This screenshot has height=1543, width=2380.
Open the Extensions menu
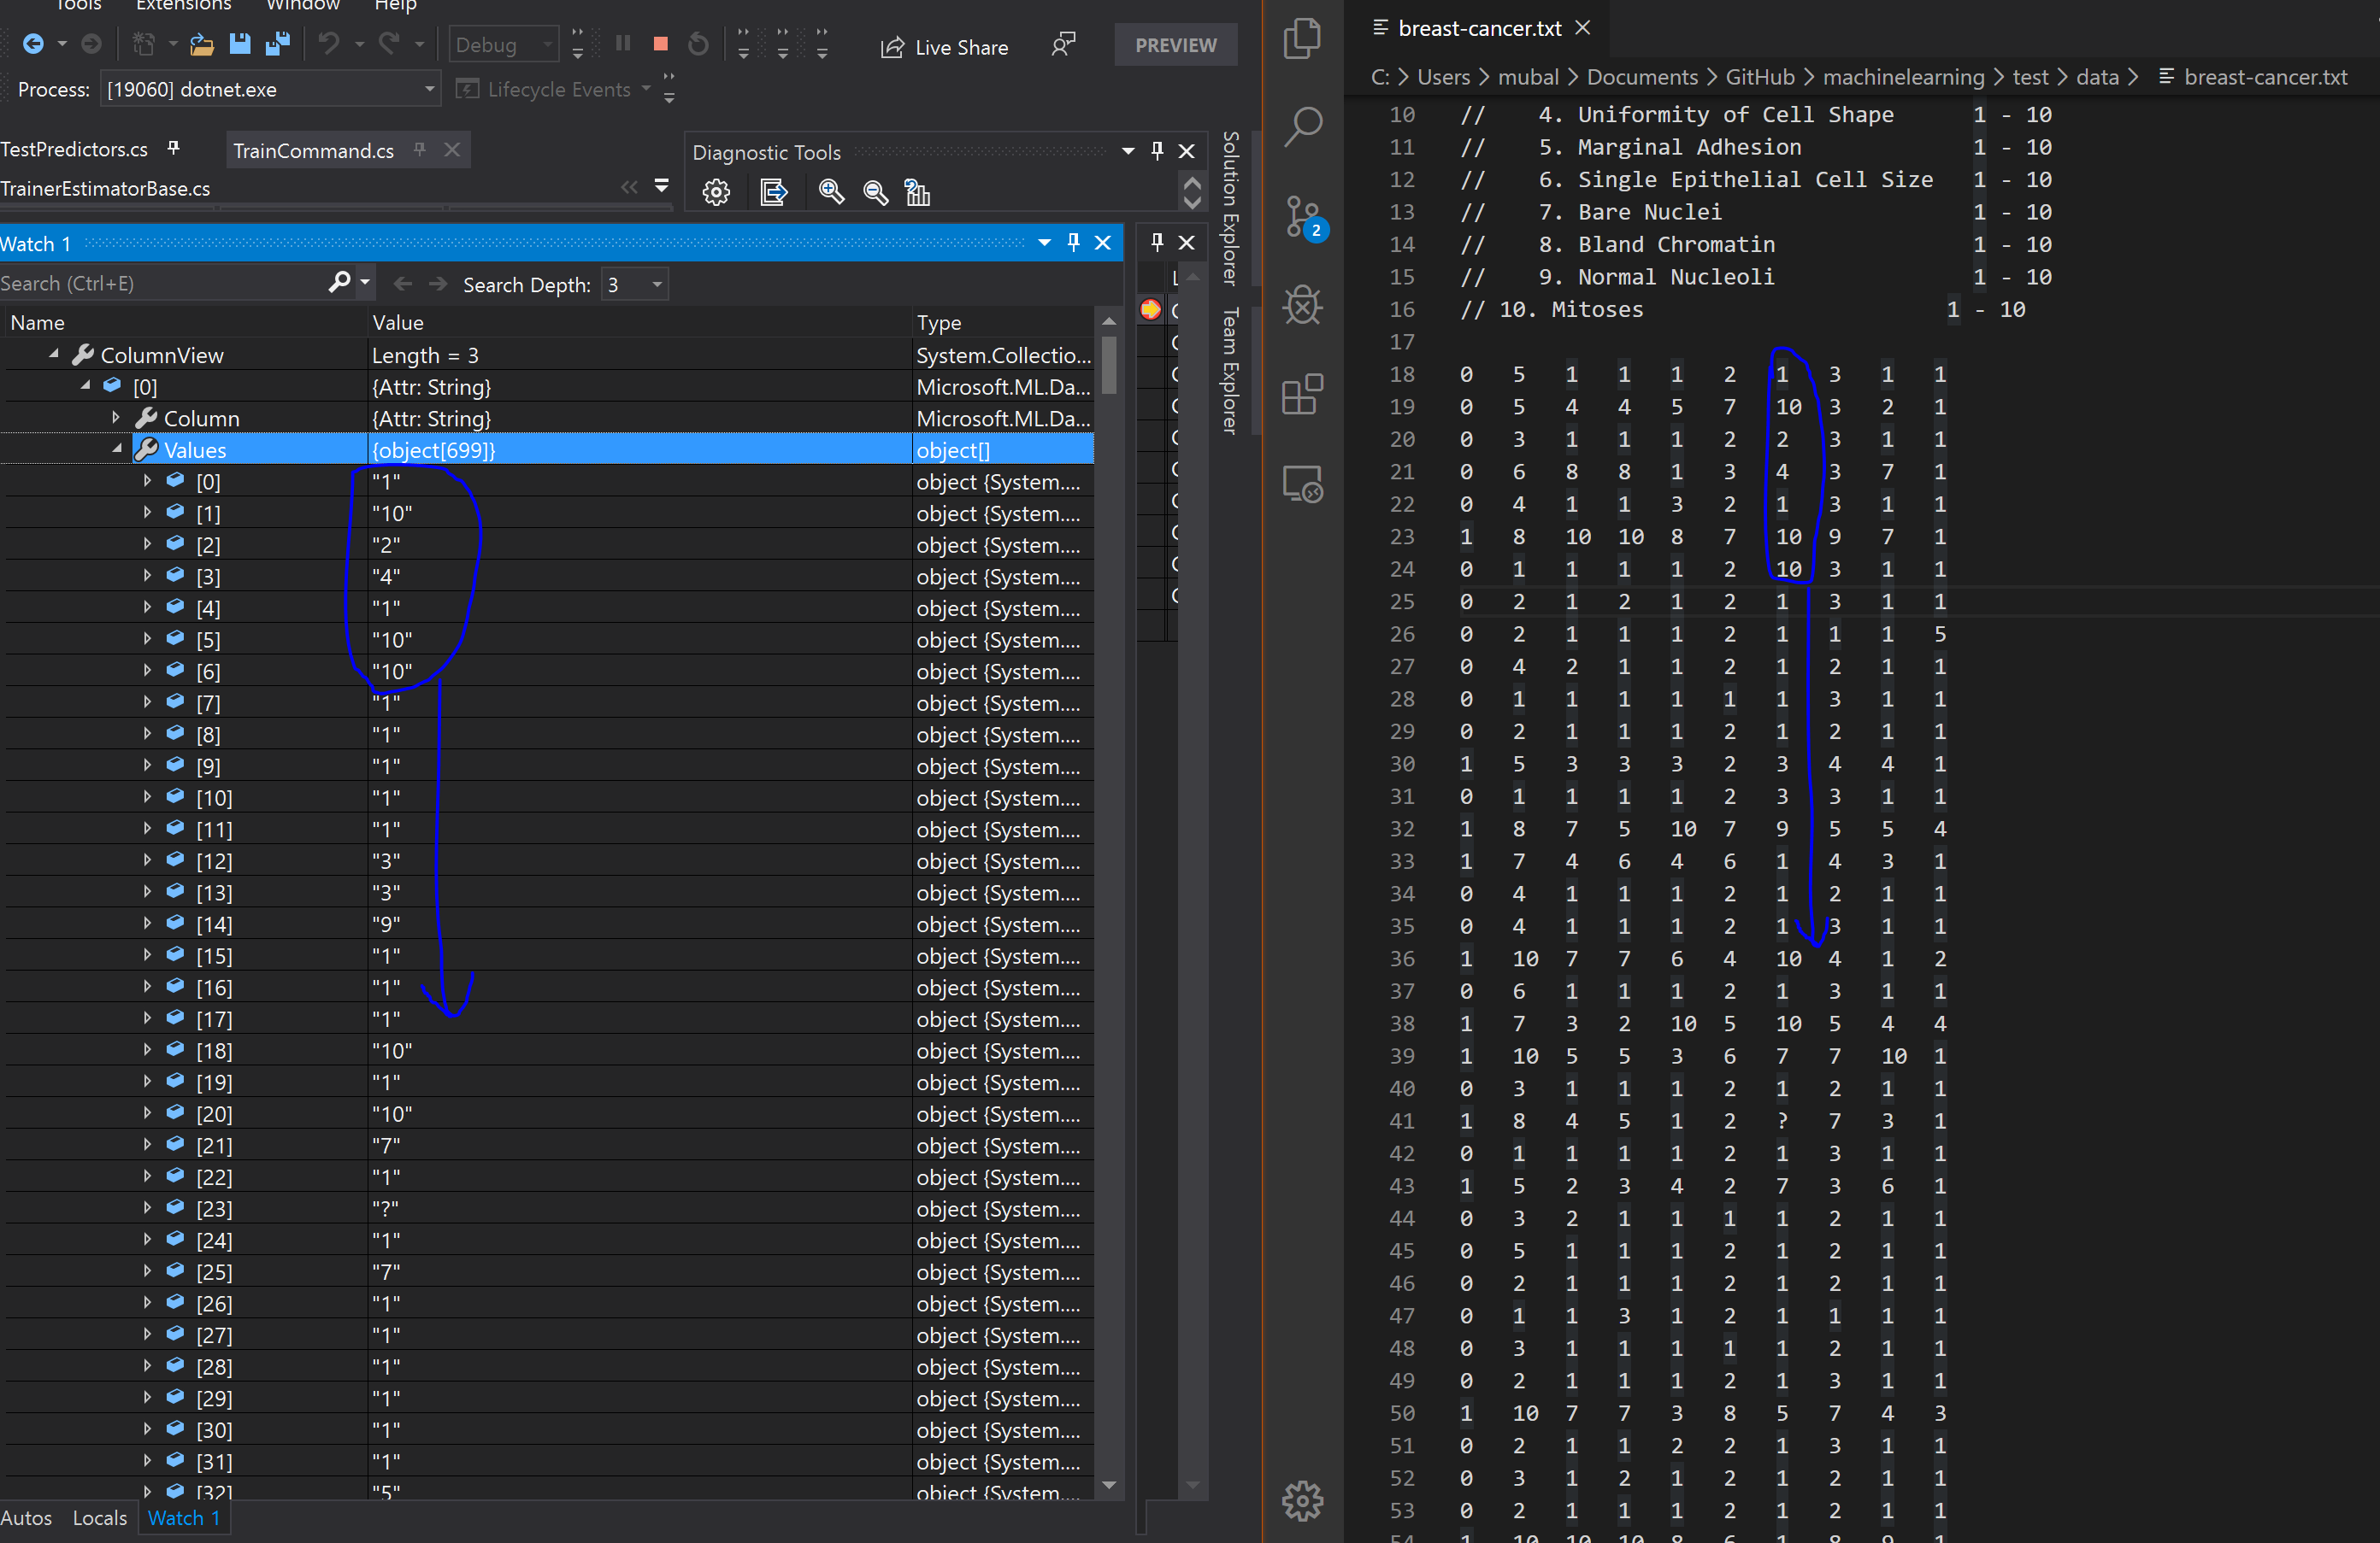[x=183, y=6]
